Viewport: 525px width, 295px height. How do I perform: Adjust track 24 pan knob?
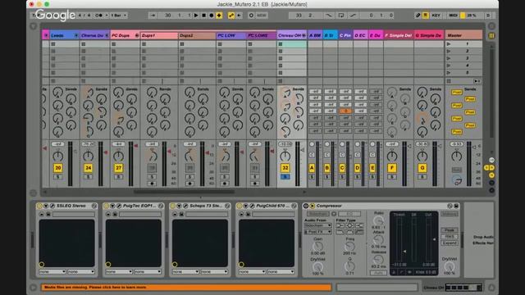click(88, 156)
